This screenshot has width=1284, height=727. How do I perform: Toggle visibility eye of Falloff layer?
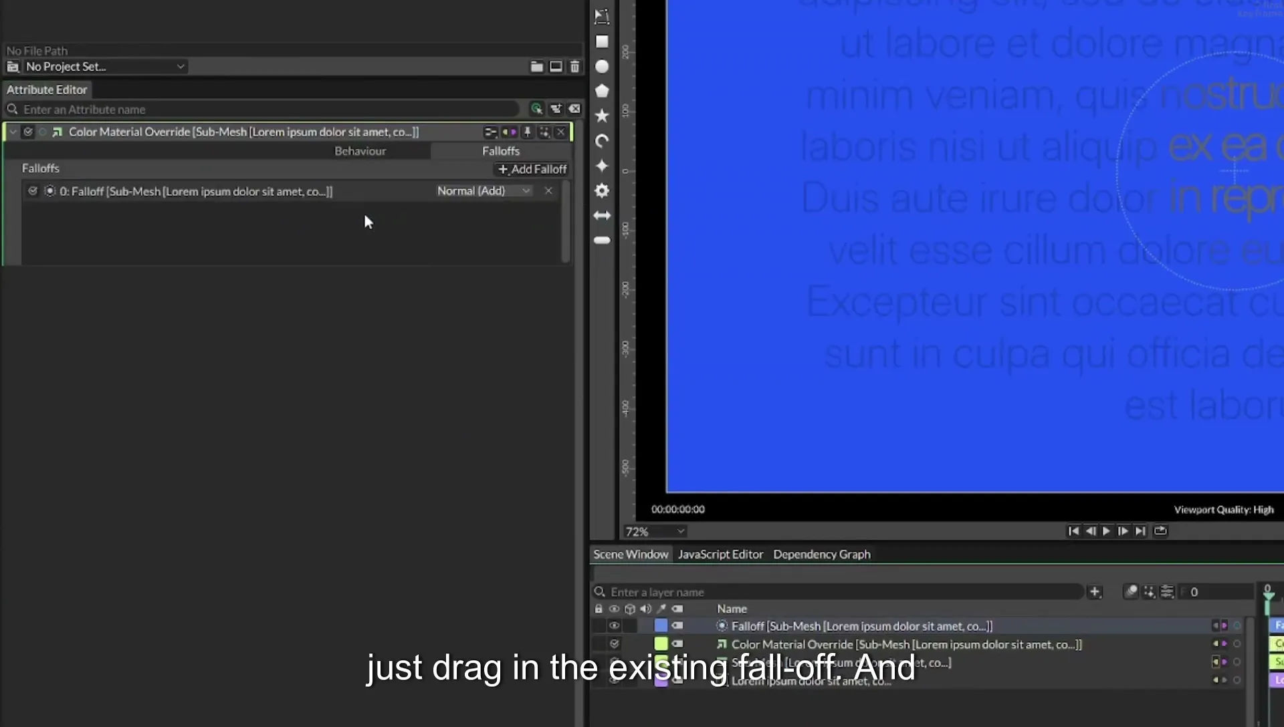pyautogui.click(x=614, y=626)
